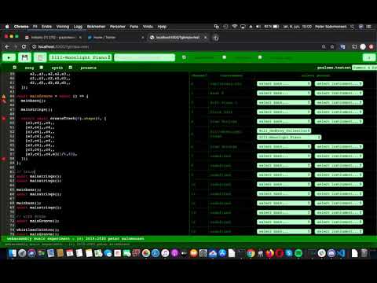This screenshot has height=283, width=377.
Task: Open a new Chrome tab
Action: tap(216, 38)
